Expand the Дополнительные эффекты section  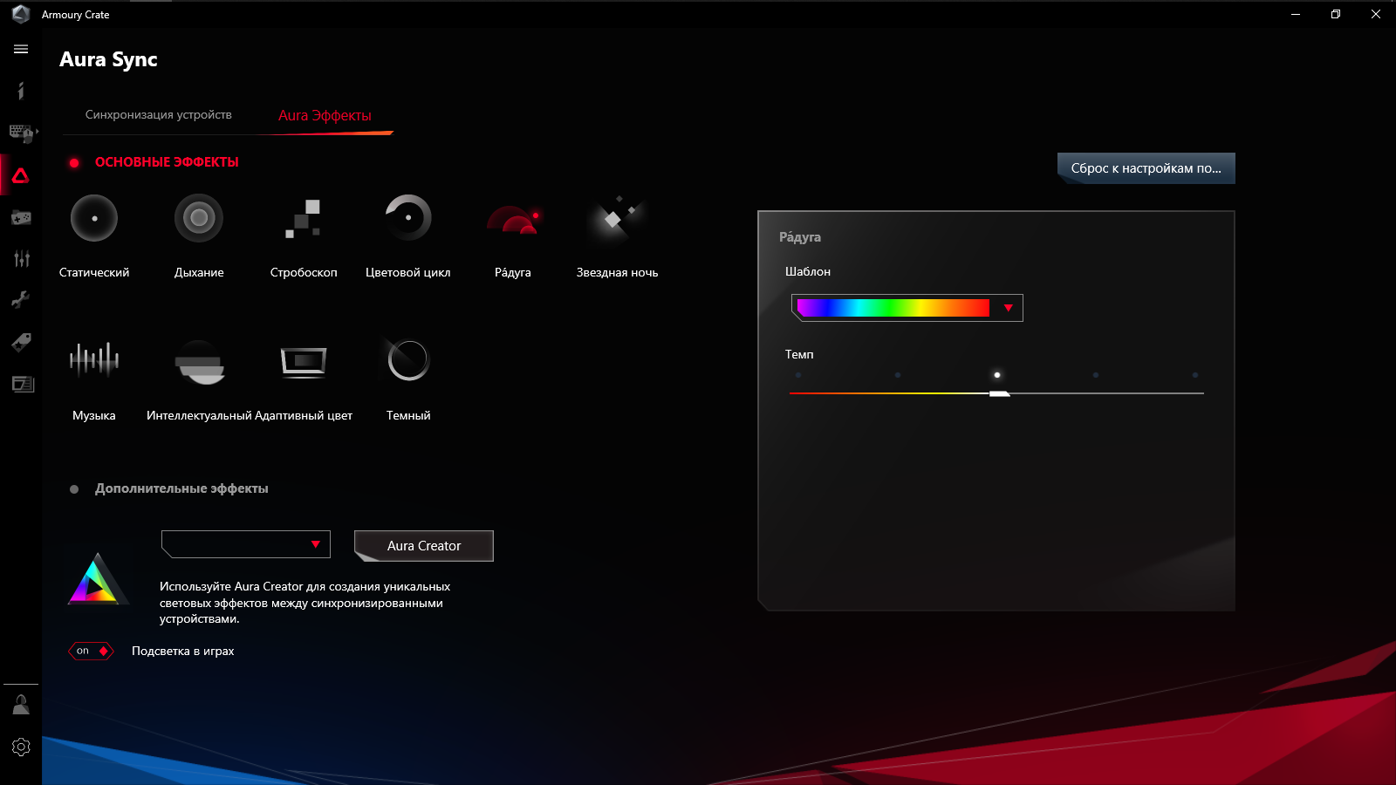tap(74, 488)
